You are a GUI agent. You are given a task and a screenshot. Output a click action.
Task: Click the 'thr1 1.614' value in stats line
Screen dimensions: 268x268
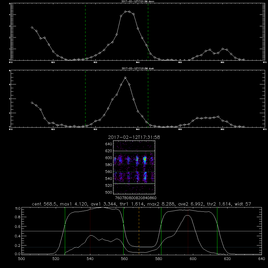[x=132, y=204]
